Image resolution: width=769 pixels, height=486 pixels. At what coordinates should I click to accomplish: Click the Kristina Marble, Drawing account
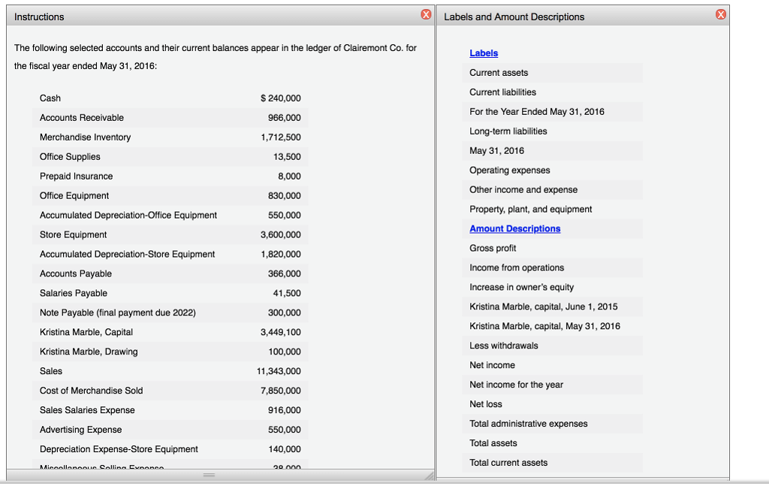tap(89, 352)
